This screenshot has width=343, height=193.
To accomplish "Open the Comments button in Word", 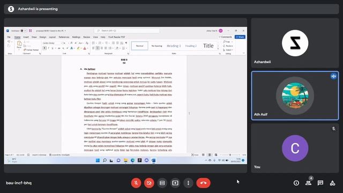I will click(225, 37).
